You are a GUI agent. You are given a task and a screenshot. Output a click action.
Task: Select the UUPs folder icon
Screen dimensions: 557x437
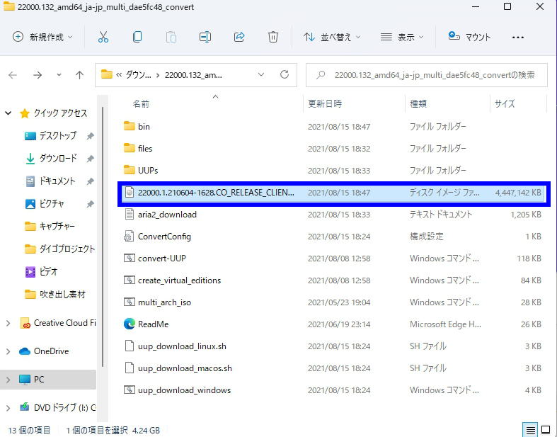pyautogui.click(x=130, y=170)
